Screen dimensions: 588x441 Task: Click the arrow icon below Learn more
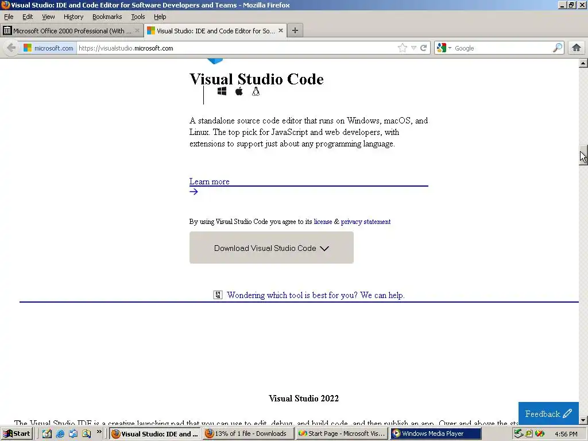click(x=194, y=192)
